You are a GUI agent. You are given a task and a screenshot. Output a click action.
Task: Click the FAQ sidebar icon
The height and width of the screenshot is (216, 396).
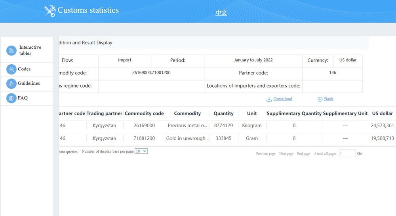(x=11, y=98)
